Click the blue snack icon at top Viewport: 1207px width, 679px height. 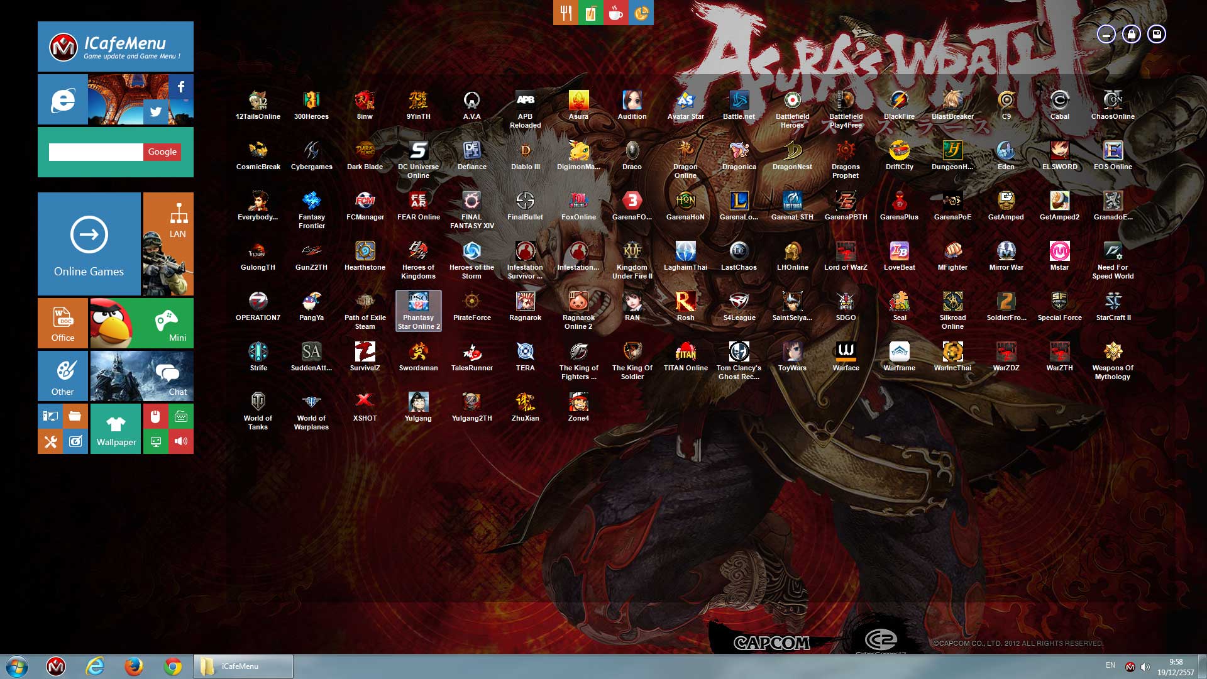tap(641, 13)
